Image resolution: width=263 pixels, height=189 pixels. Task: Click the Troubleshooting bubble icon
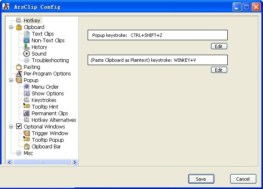click(27, 60)
